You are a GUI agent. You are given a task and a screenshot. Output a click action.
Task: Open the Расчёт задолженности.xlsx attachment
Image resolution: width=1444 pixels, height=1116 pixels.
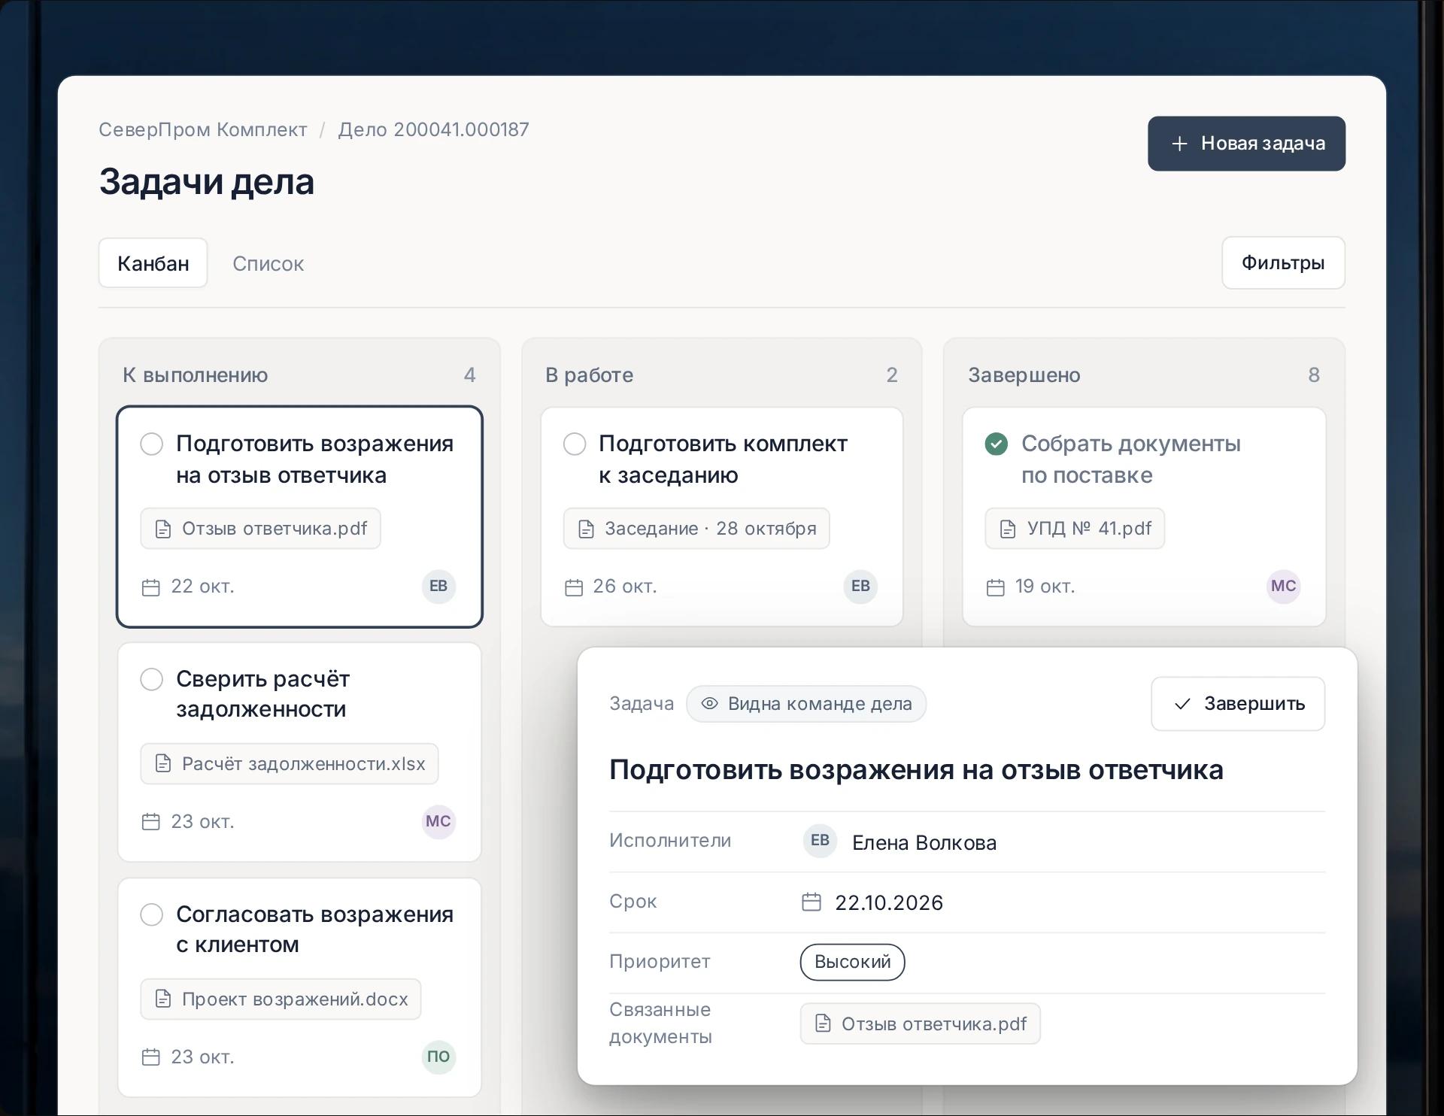[290, 764]
